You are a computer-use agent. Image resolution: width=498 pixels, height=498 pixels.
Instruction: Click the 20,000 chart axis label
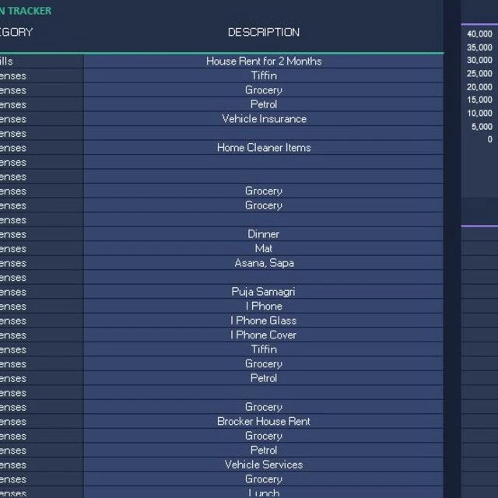[479, 86]
